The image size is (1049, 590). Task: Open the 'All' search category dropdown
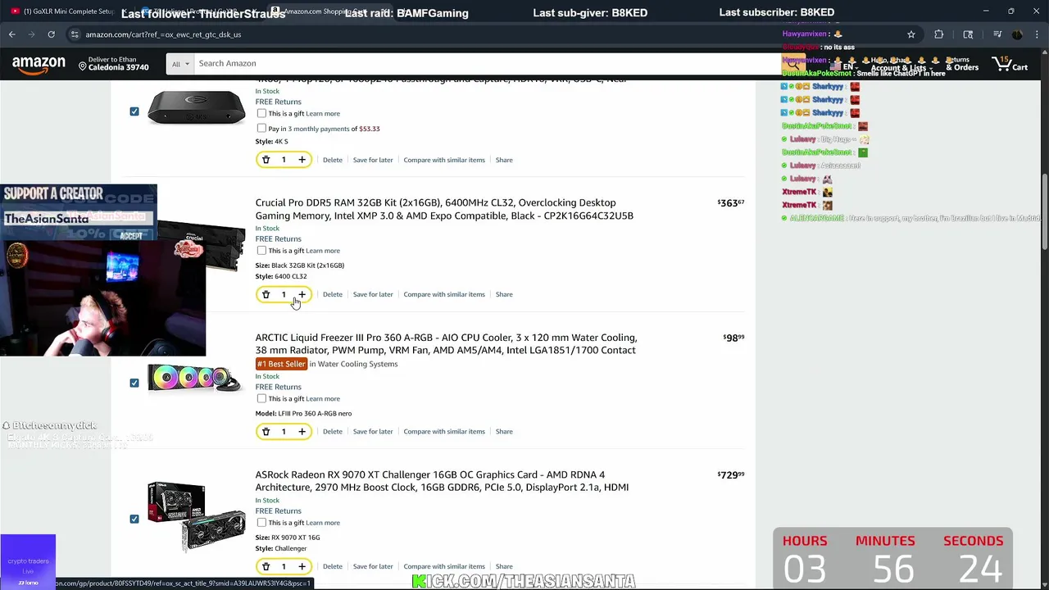pos(180,64)
